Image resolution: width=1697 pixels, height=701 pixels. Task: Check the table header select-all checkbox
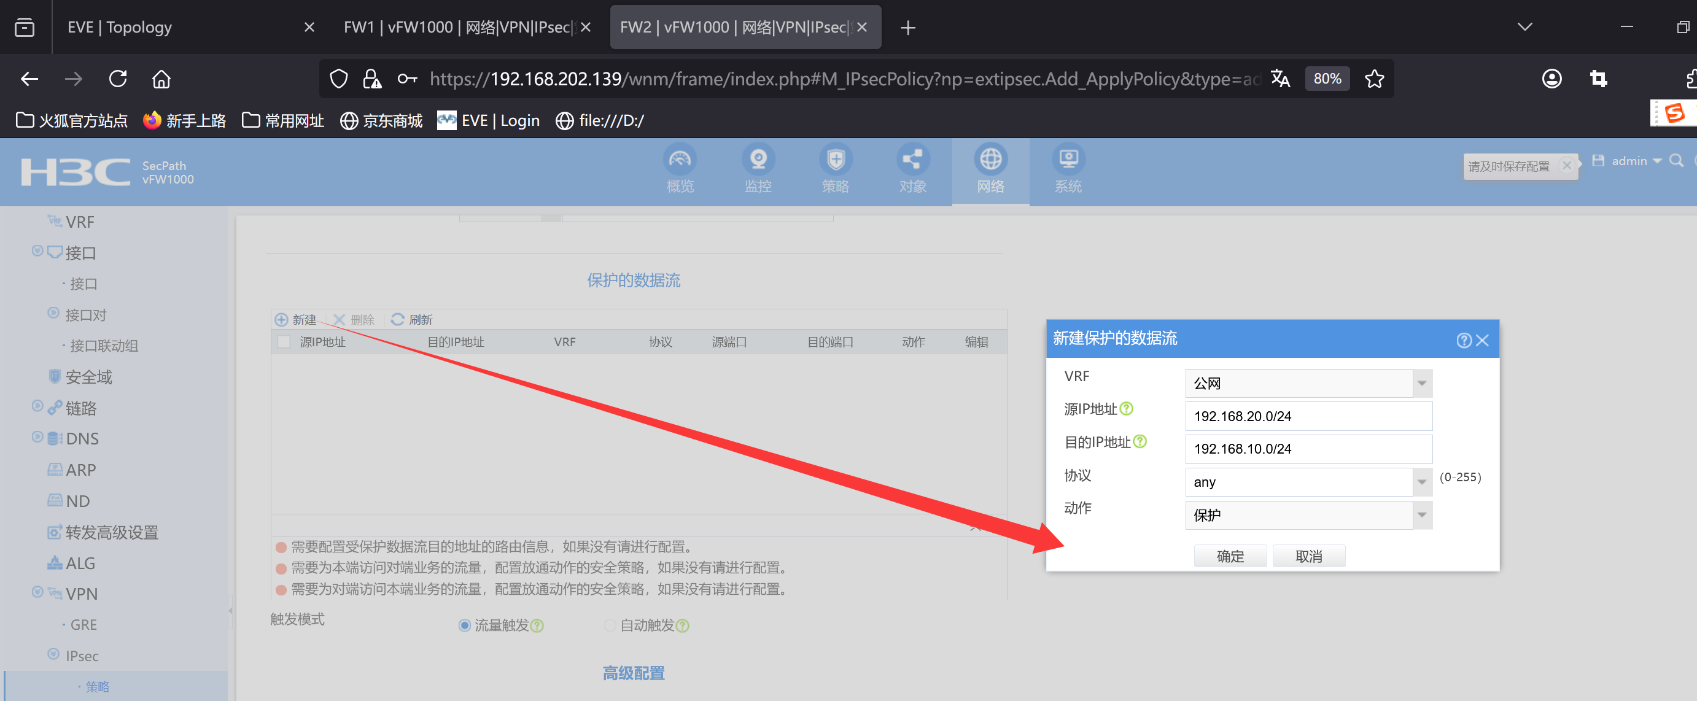point(284,342)
